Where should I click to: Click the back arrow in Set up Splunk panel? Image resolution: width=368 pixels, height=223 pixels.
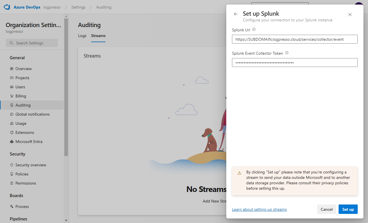tap(235, 14)
